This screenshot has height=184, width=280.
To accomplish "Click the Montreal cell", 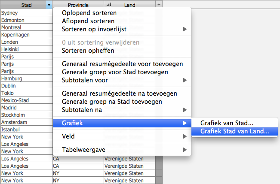I will coord(26,27).
